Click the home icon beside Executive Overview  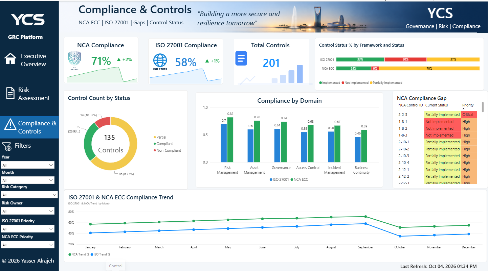pyautogui.click(x=10, y=58)
